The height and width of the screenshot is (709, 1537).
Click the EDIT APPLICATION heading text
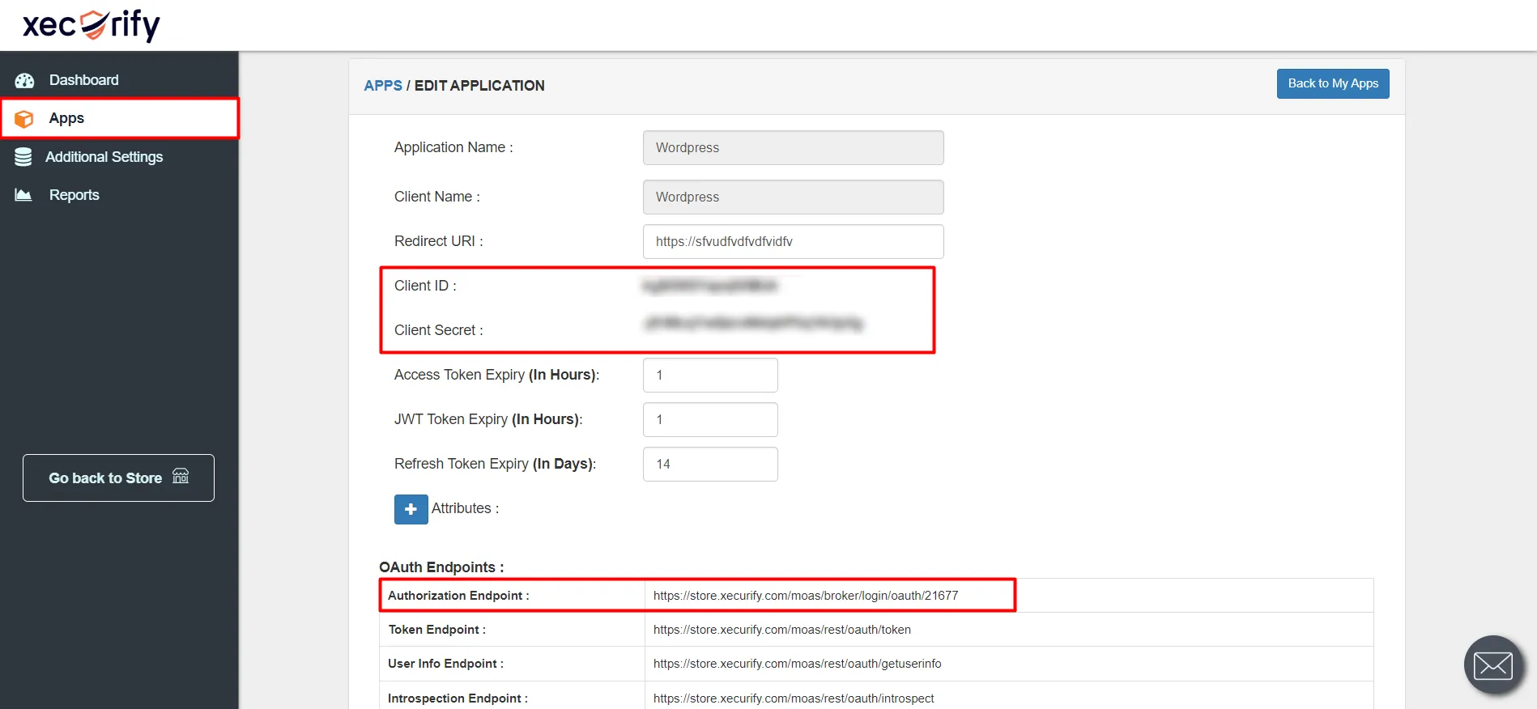tap(479, 86)
